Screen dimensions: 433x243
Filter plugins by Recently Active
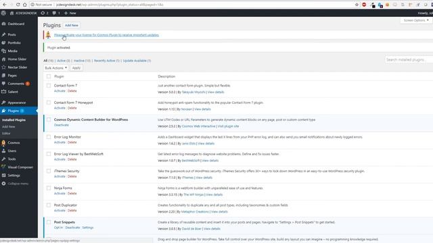pos(107,61)
